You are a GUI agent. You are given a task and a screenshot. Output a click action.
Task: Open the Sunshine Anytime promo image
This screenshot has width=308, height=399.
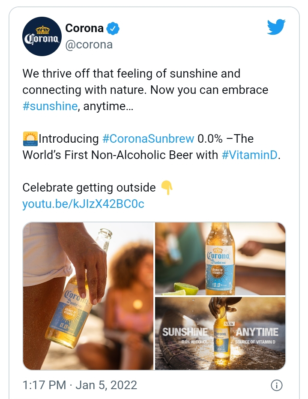220,333
